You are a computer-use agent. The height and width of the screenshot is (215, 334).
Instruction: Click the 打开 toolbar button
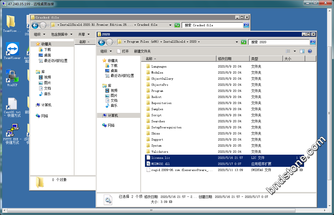[123, 51]
